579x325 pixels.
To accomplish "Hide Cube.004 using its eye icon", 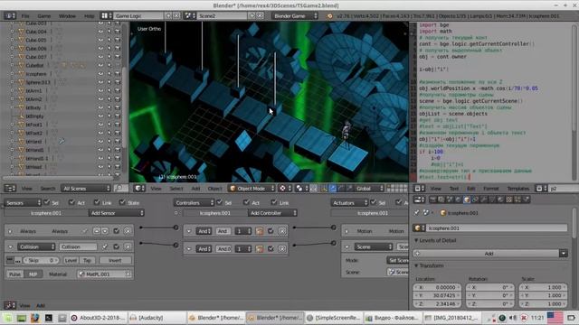I will 100,32.
